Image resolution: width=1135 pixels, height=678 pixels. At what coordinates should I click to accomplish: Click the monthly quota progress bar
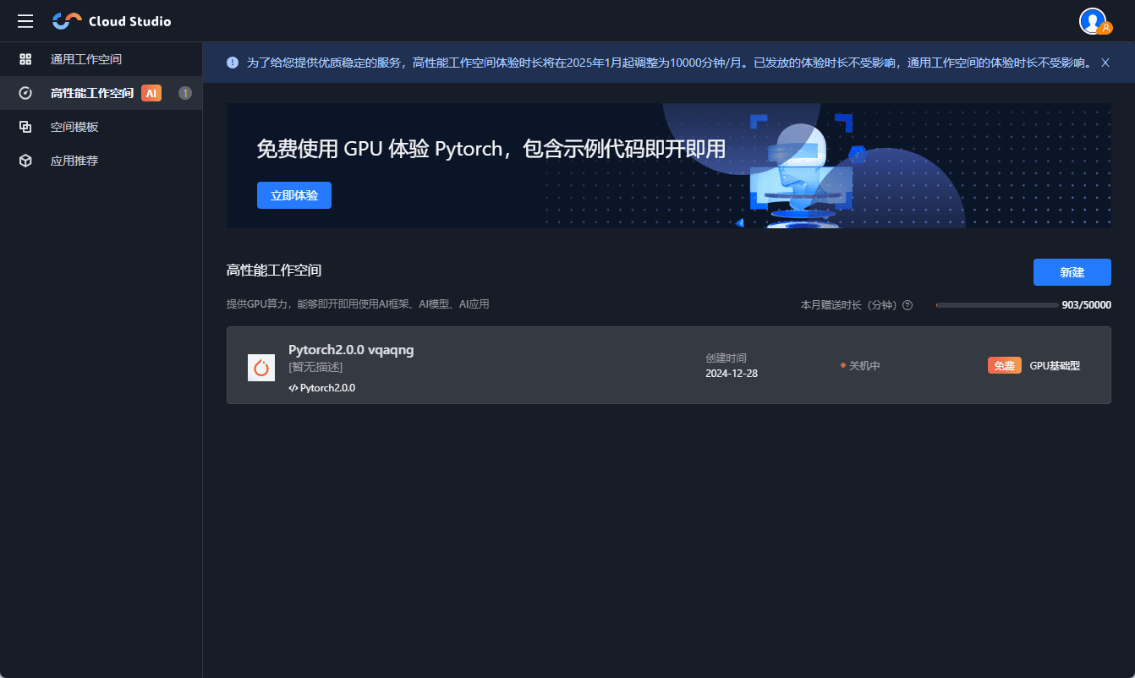(x=996, y=305)
